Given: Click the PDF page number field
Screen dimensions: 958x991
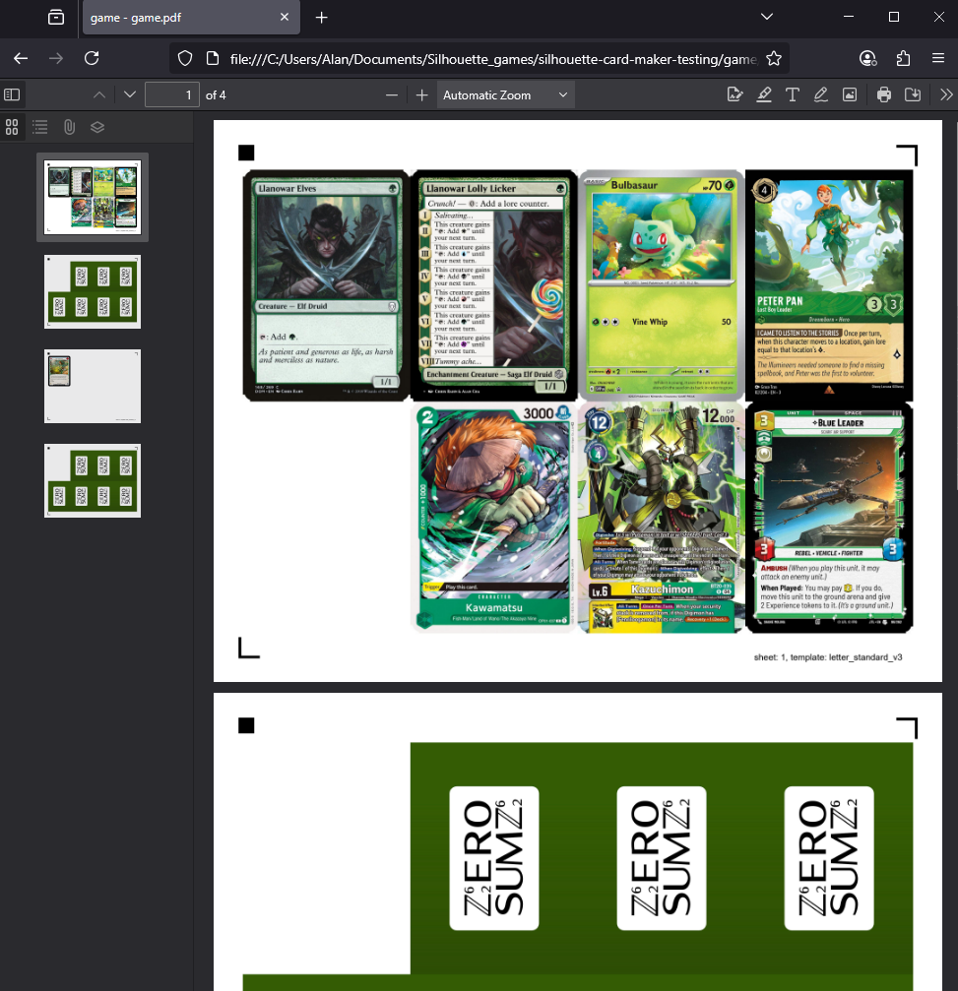Looking at the screenshot, I should [x=172, y=94].
